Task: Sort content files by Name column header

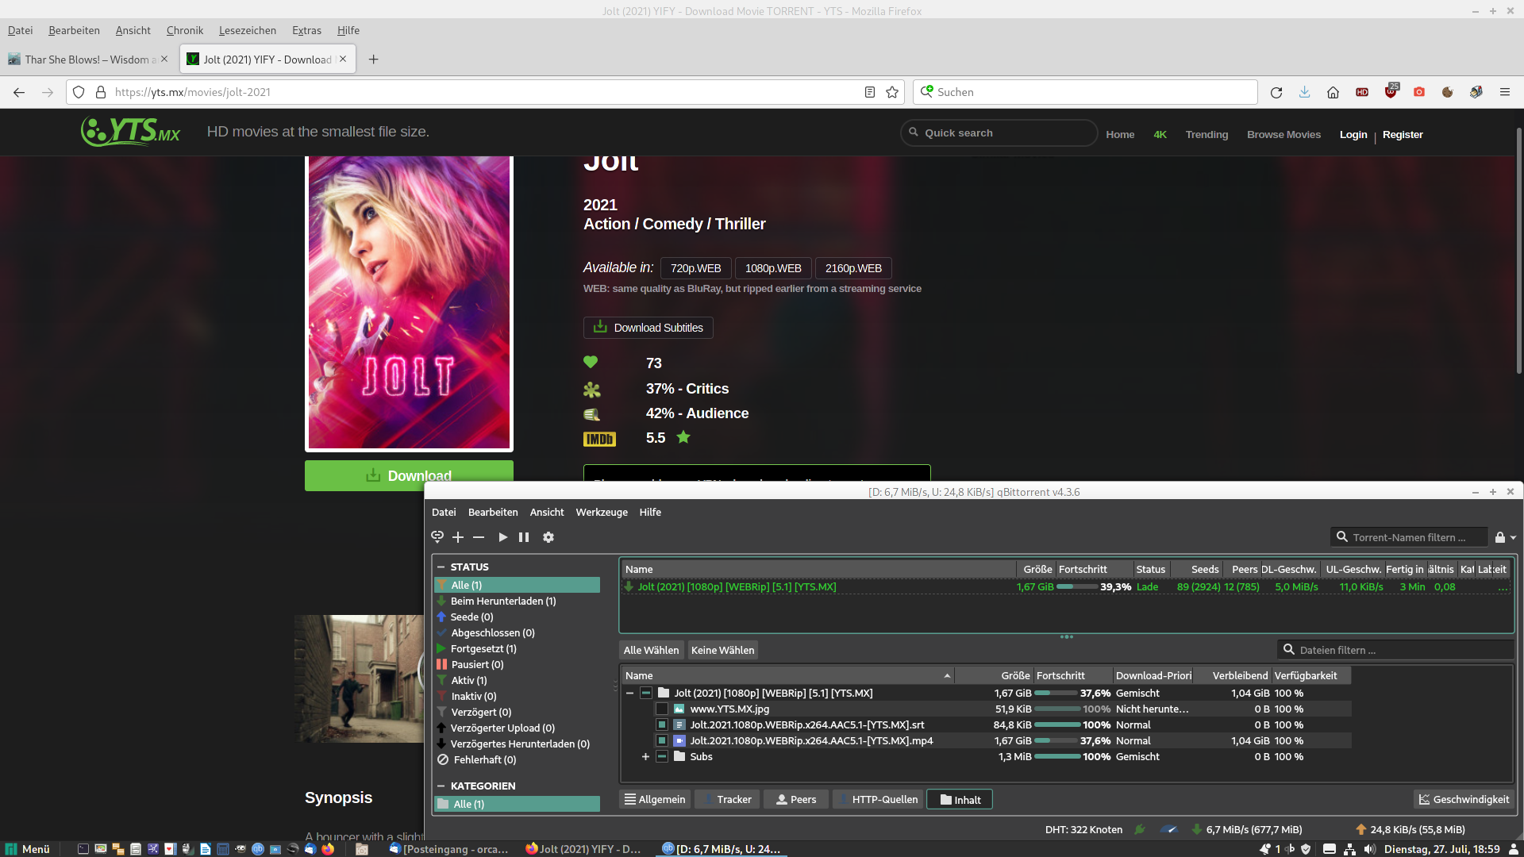Action: point(787,675)
